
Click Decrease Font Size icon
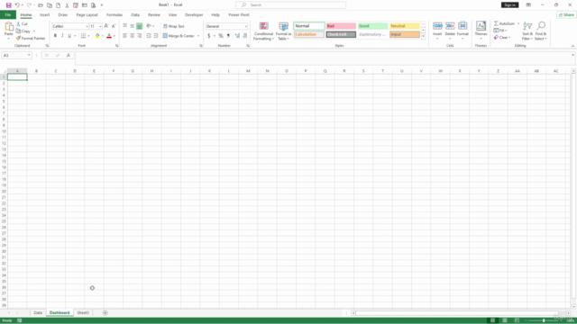pos(114,26)
